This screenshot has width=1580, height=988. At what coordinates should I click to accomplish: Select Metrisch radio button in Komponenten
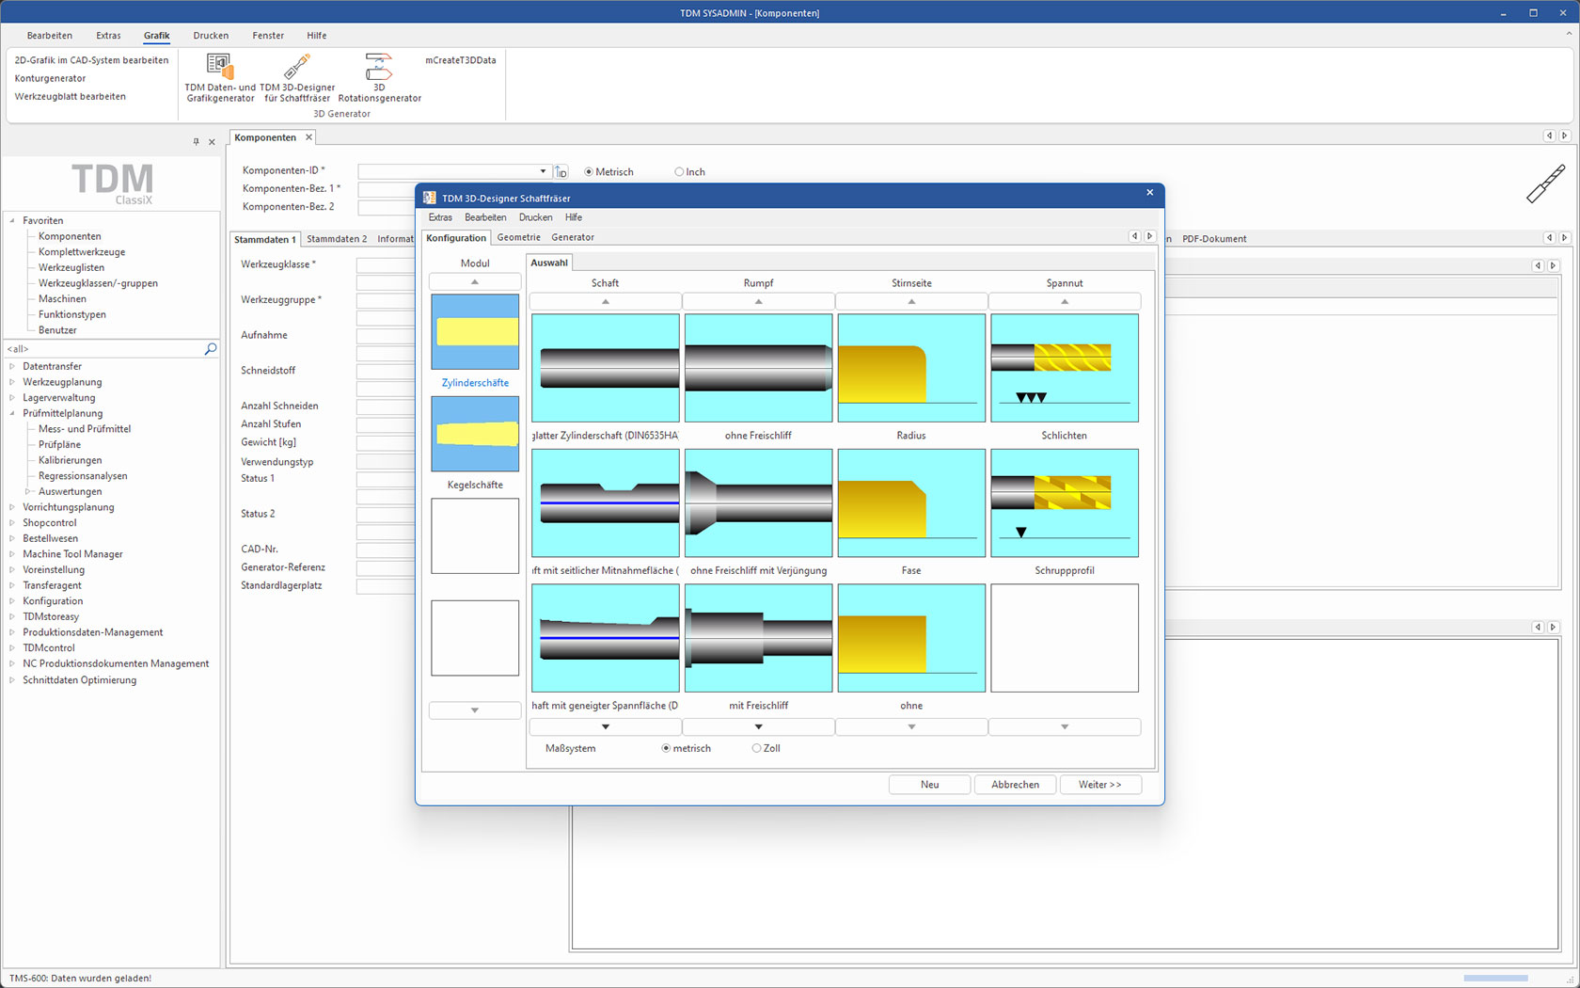589,172
